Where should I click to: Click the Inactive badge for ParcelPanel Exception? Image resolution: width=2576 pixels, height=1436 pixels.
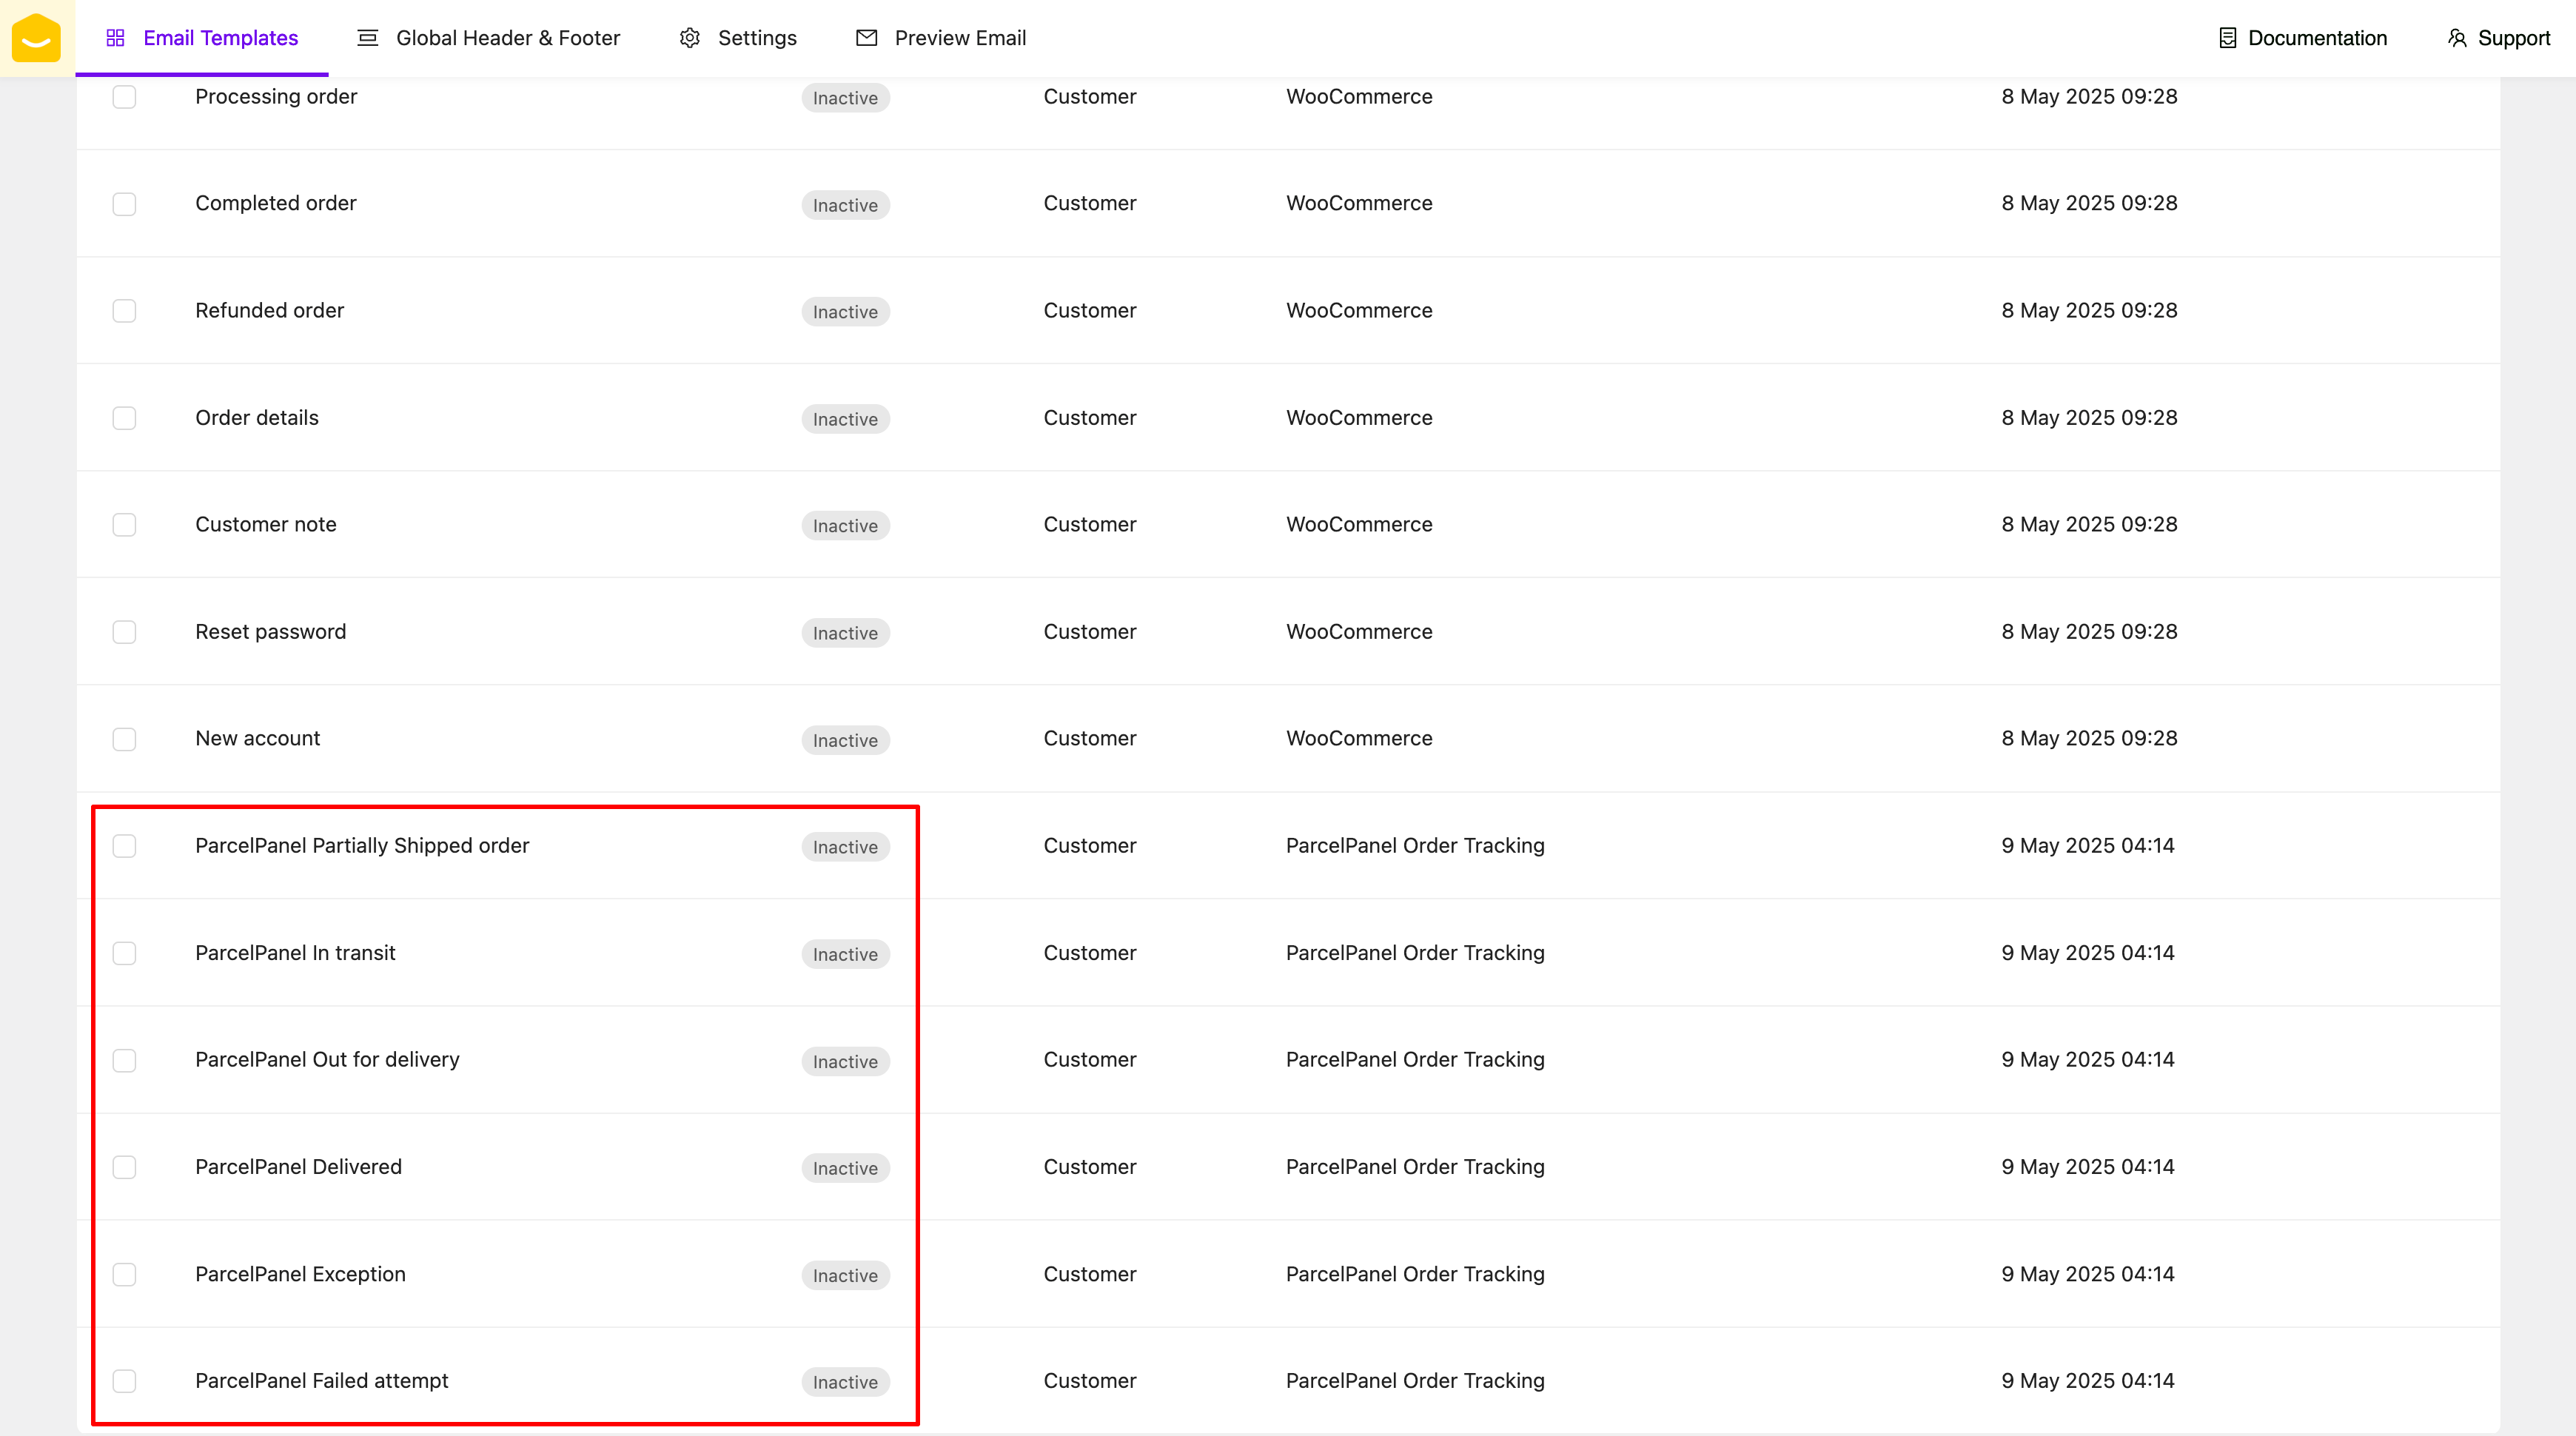(x=845, y=1275)
